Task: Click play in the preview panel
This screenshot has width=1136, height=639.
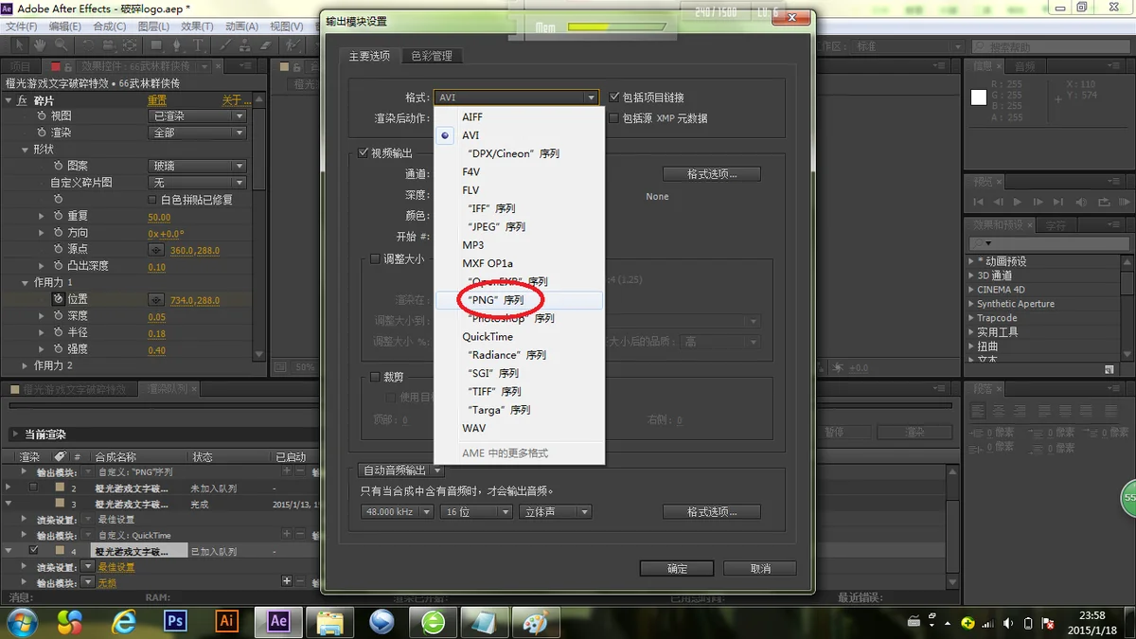Action: (1018, 202)
